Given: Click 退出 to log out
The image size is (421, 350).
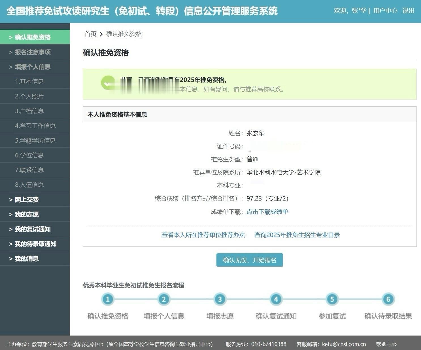Looking at the screenshot, I should pos(408,11).
